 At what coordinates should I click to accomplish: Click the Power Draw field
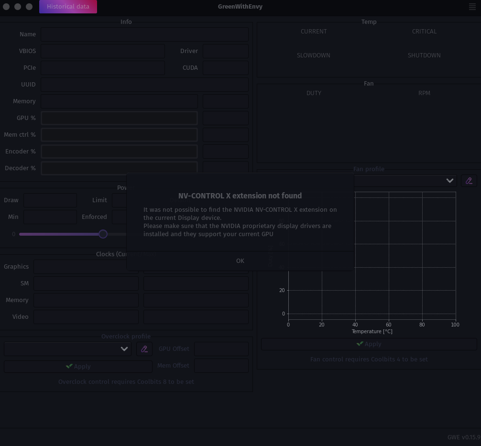point(50,200)
